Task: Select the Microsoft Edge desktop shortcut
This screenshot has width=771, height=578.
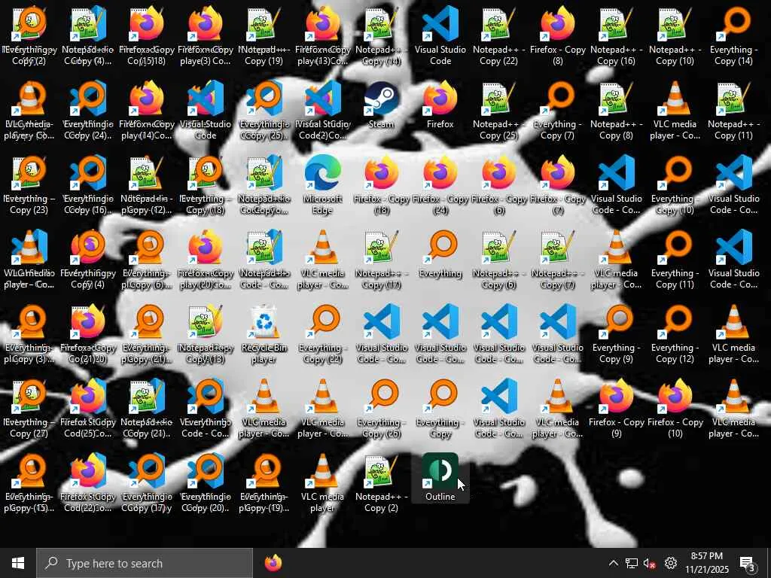Action: pos(322,186)
